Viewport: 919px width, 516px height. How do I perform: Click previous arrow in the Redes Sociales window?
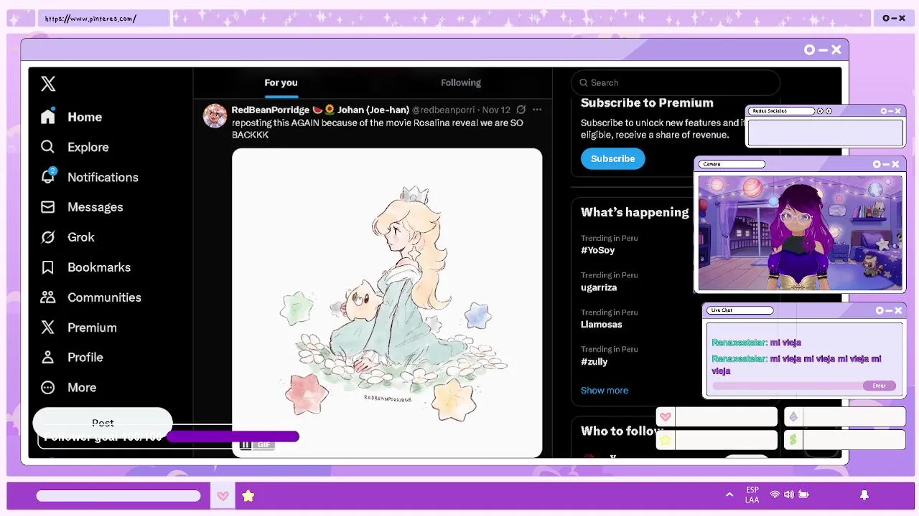pos(821,111)
